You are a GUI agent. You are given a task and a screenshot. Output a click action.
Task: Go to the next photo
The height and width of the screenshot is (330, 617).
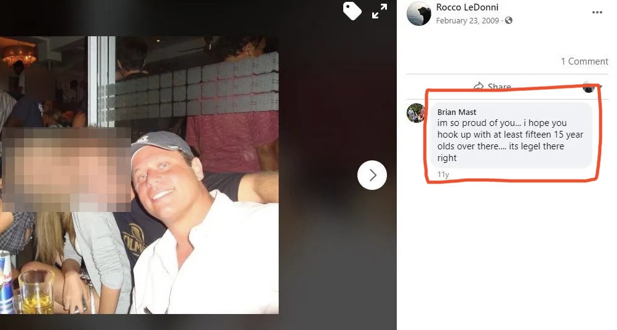(x=372, y=175)
